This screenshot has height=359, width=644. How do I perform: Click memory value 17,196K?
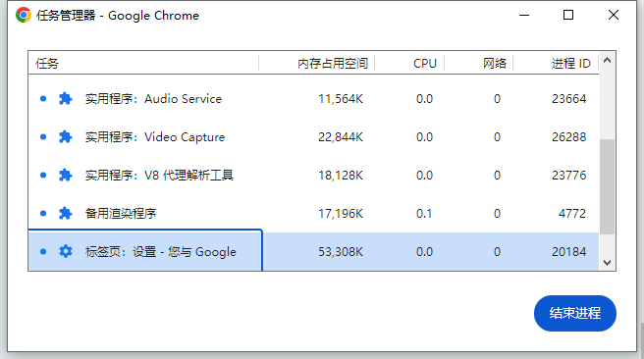341,214
